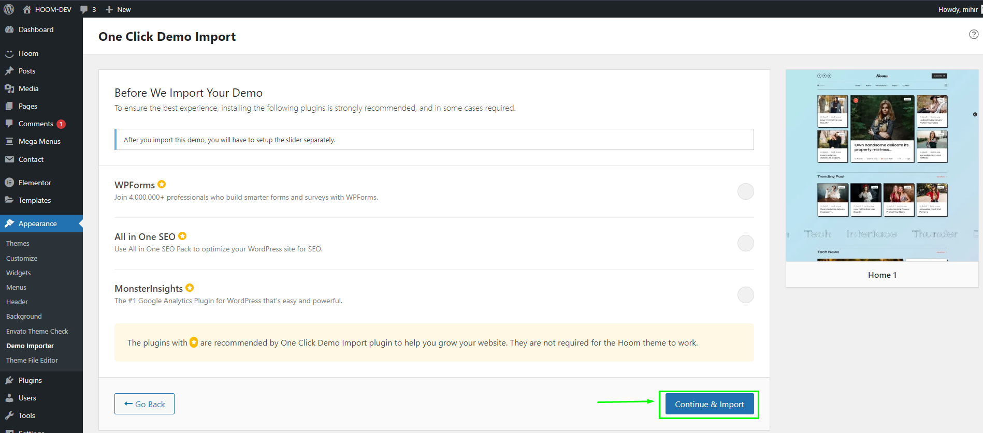Screen dimensions: 983x433
Task: Click the star icon in the yellow notice
Action: (194, 342)
